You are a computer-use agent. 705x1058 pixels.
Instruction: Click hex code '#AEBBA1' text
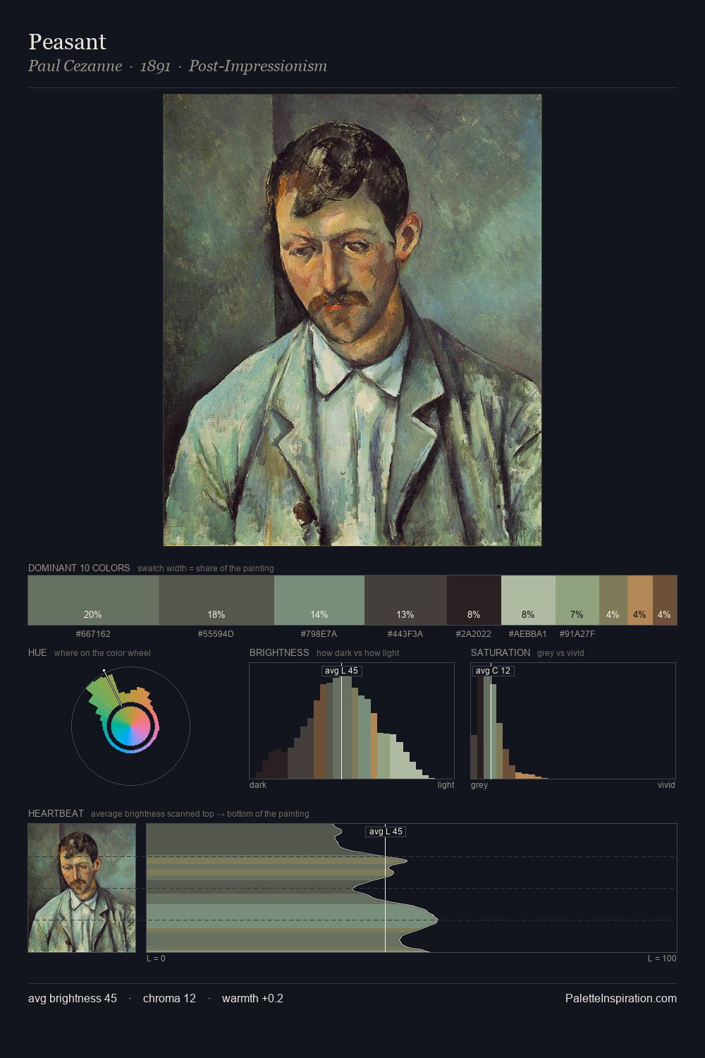[x=527, y=634]
